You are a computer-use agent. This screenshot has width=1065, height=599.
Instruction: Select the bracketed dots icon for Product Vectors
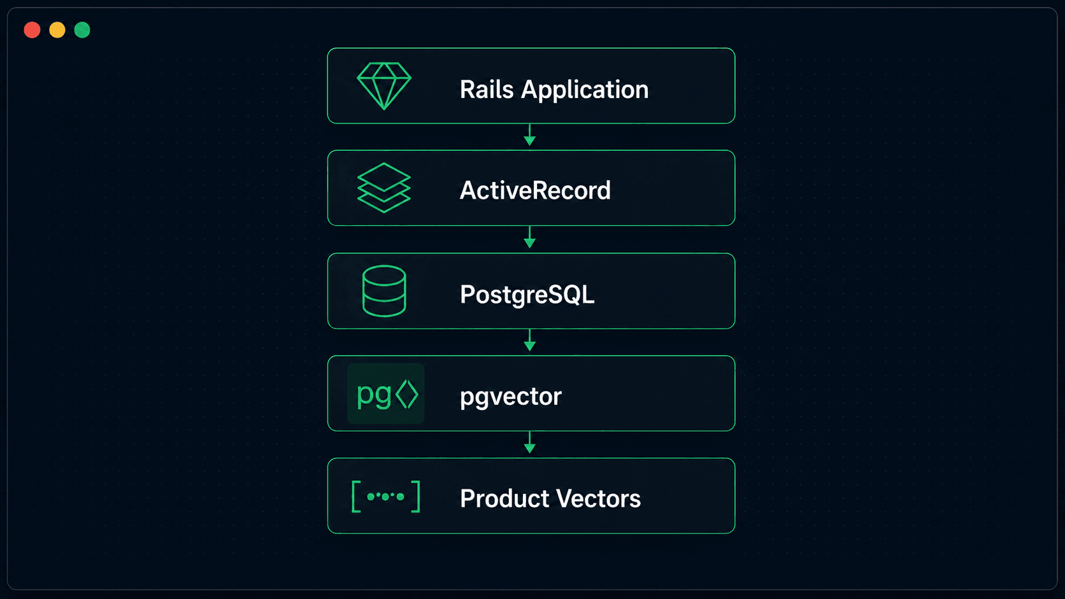(x=386, y=497)
